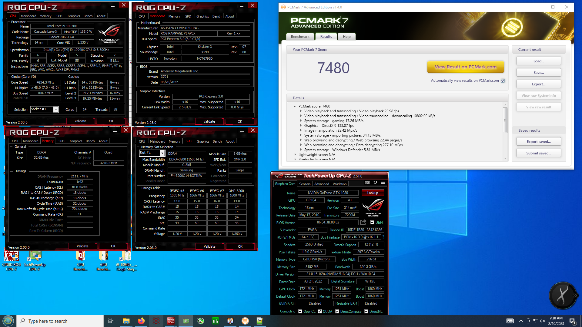Click Validate in the CPU-Z Memory window

[x=82, y=246]
